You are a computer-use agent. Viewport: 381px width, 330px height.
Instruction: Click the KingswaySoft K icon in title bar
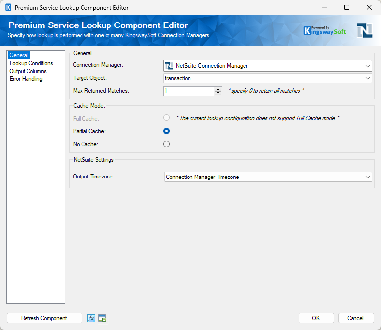pos(8,7)
